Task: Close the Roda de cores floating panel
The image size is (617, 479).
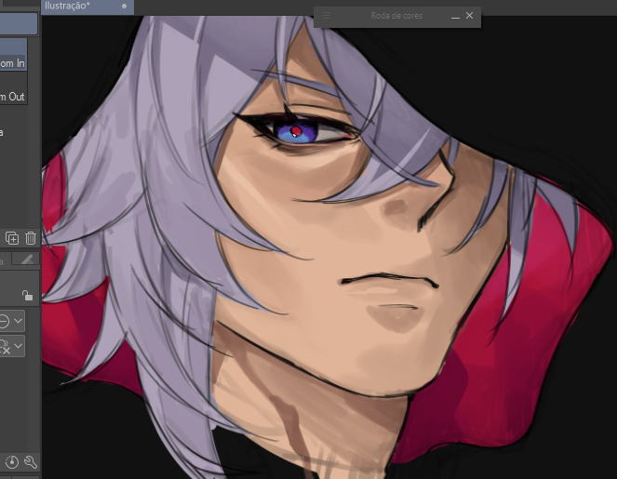Action: pos(469,15)
